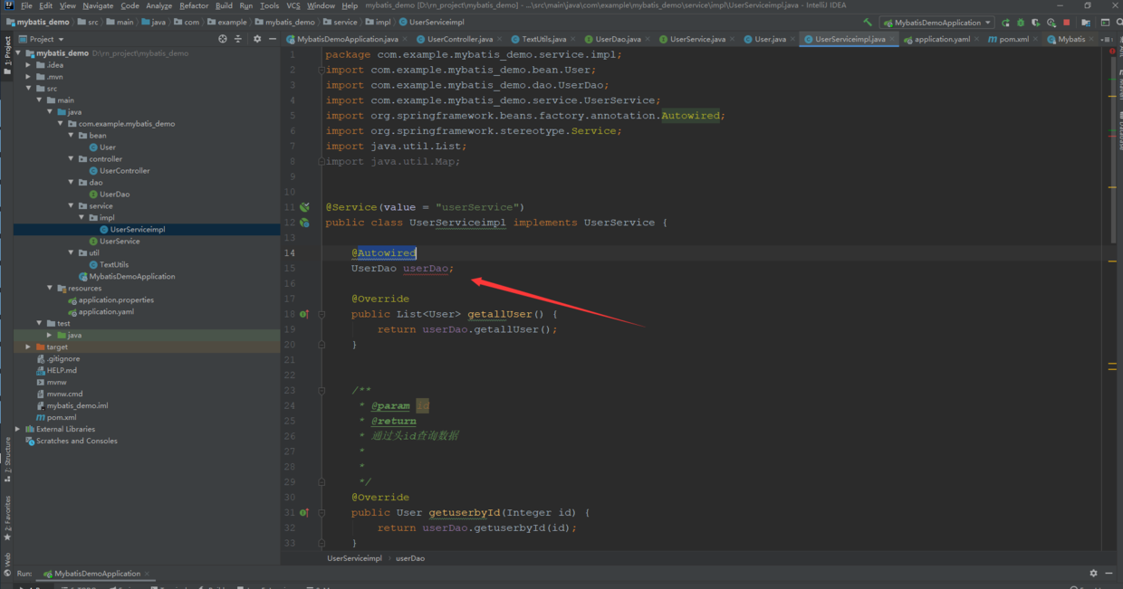Close the application.yaml editor tab
This screenshot has width=1123, height=589.
coord(978,39)
